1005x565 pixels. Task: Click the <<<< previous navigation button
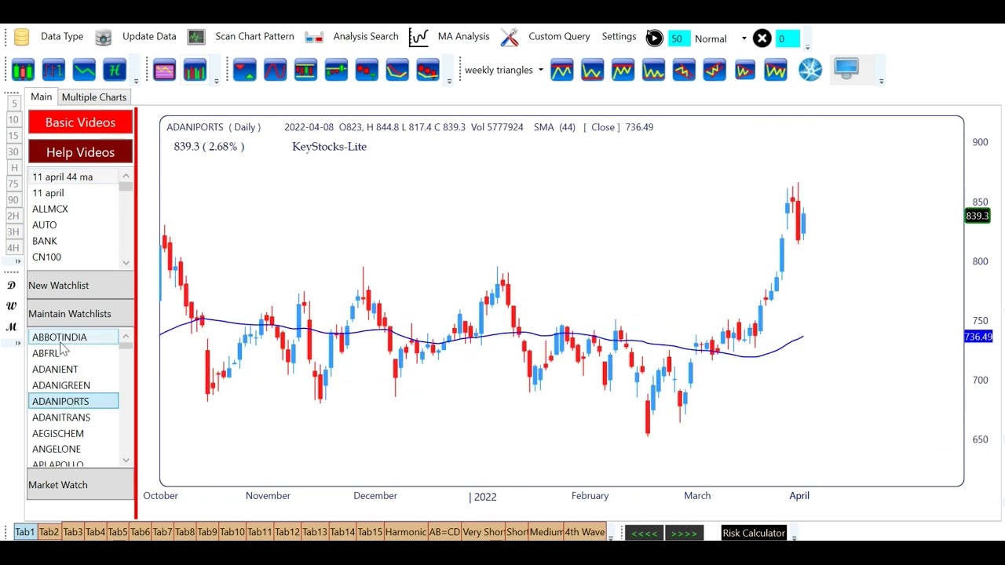644,533
